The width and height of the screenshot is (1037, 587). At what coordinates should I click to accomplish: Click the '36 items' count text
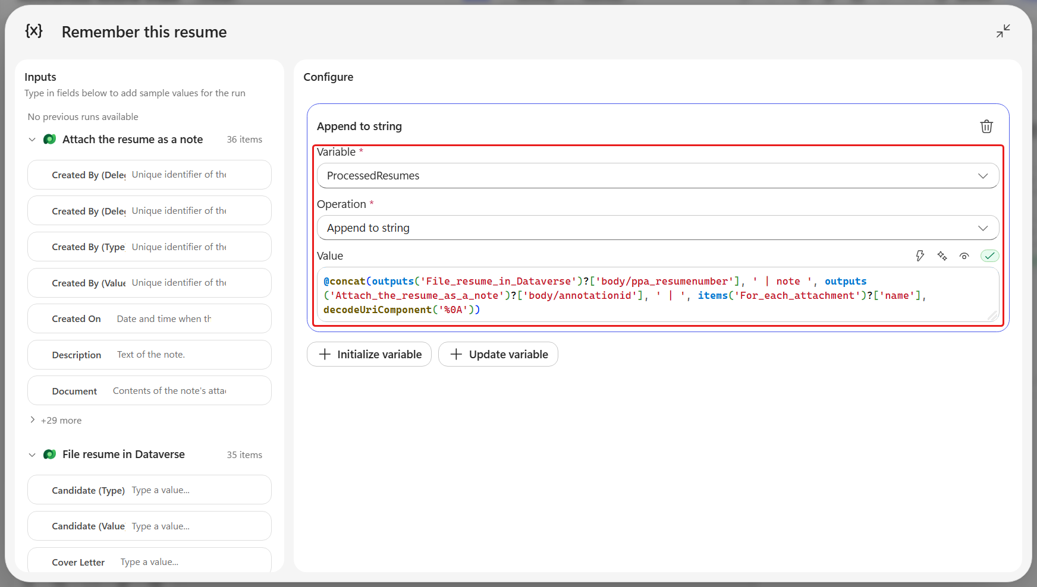(244, 140)
